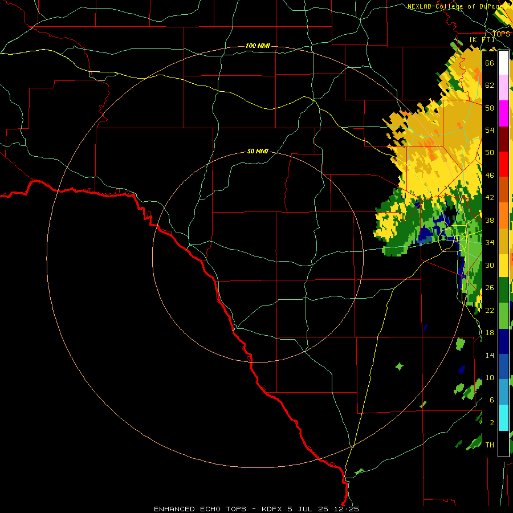Click the 62 legend scale value
The height and width of the screenshot is (513, 513).
point(490,85)
